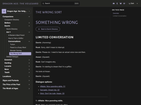The height and width of the screenshot is (105, 141).
Task: Click the Limited Conversation heading
Action: [x=55, y=37]
